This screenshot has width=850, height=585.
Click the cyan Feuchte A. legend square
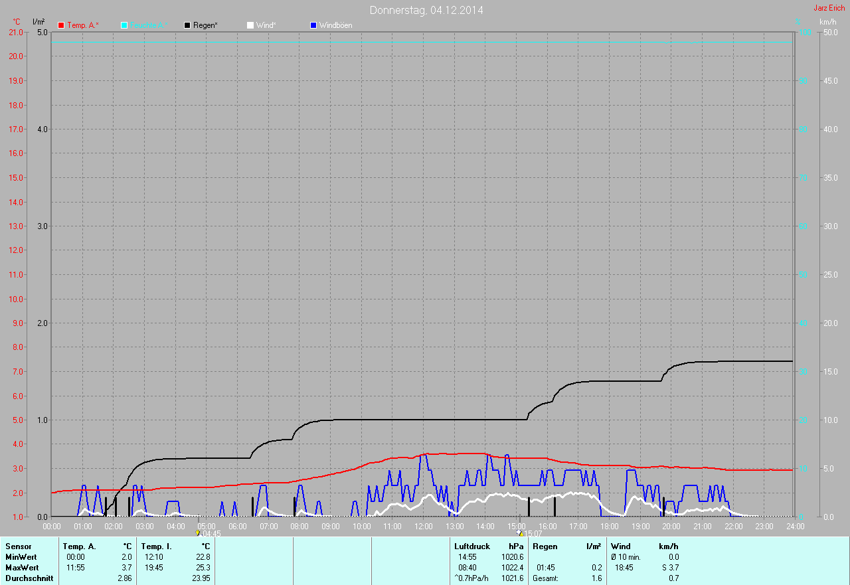(x=124, y=25)
